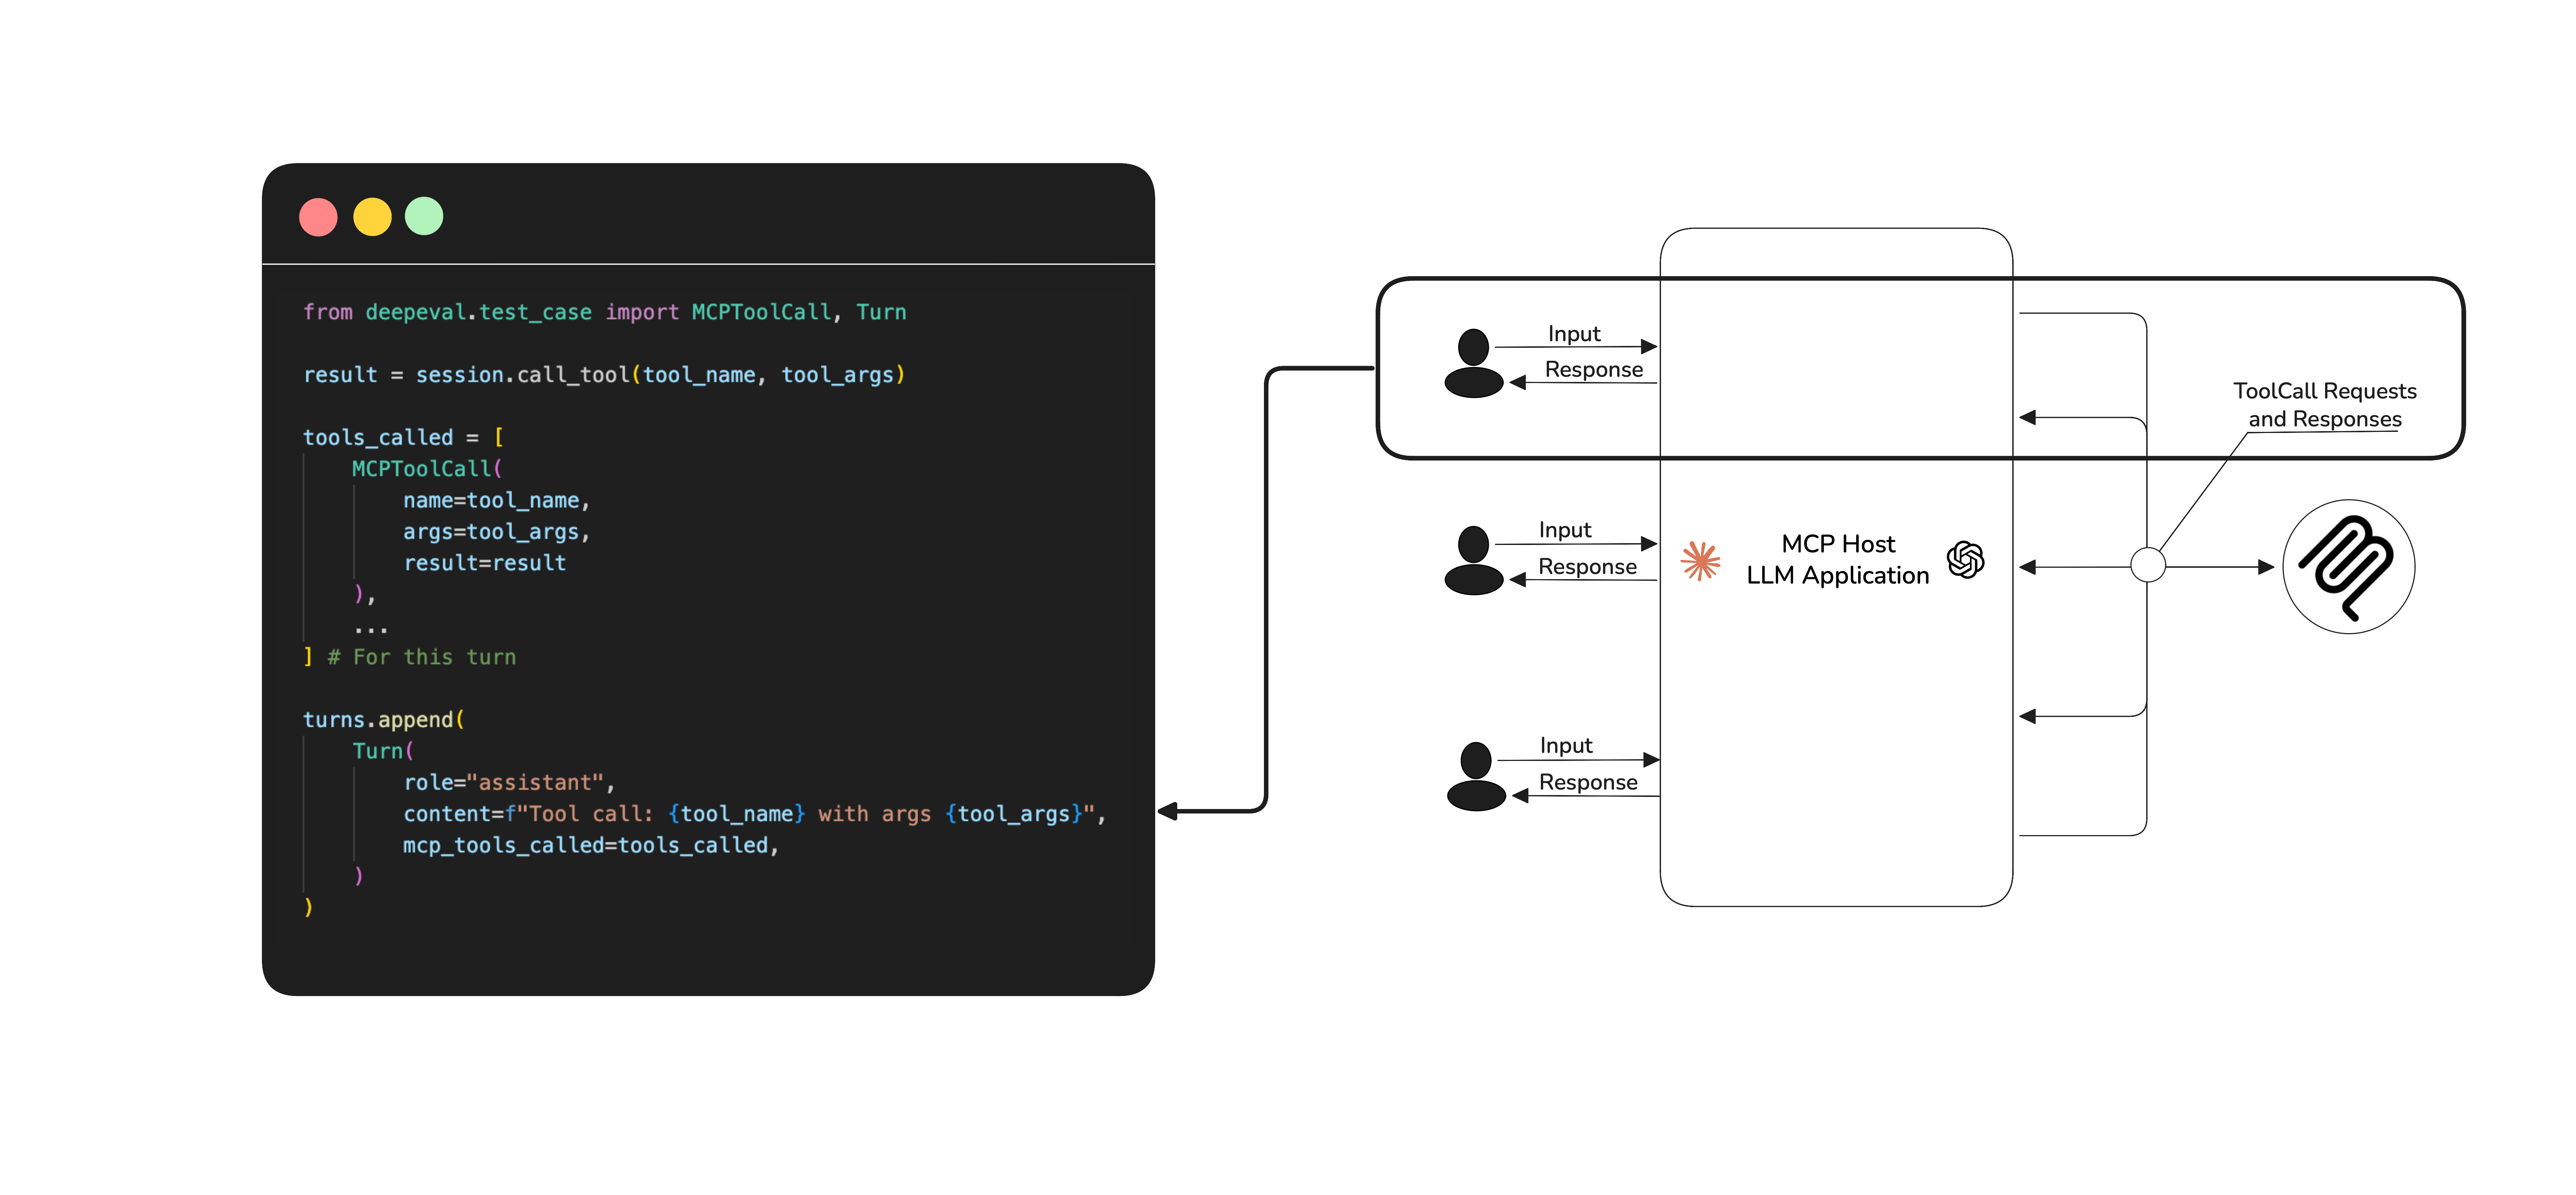The height and width of the screenshot is (1195, 2576).
Task: Click the turns.append line in the code
Action: (382, 719)
